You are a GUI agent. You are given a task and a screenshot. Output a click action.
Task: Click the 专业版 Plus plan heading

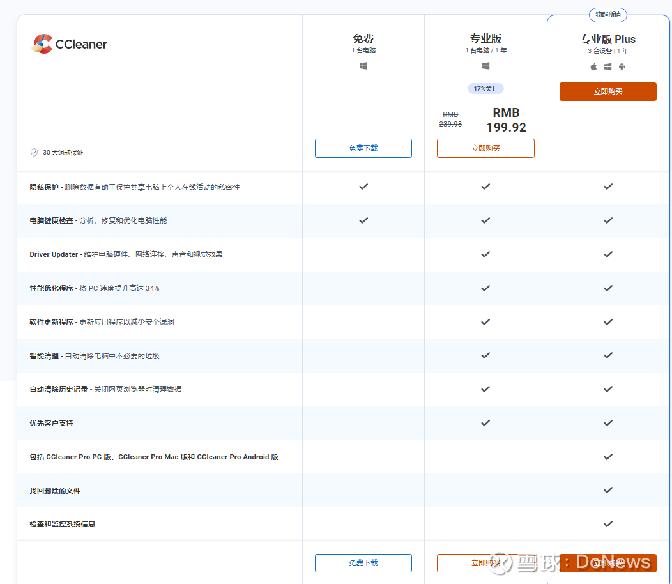tap(607, 39)
